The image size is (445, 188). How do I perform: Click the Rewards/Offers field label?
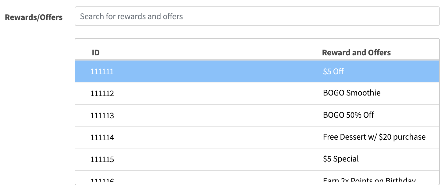[x=34, y=17]
